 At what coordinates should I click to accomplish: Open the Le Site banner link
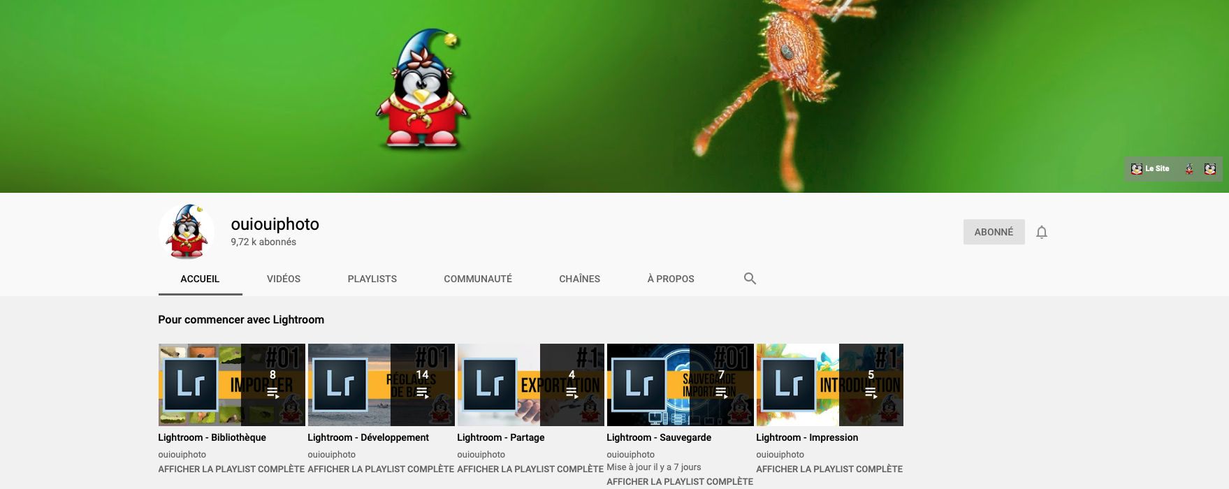1150,168
